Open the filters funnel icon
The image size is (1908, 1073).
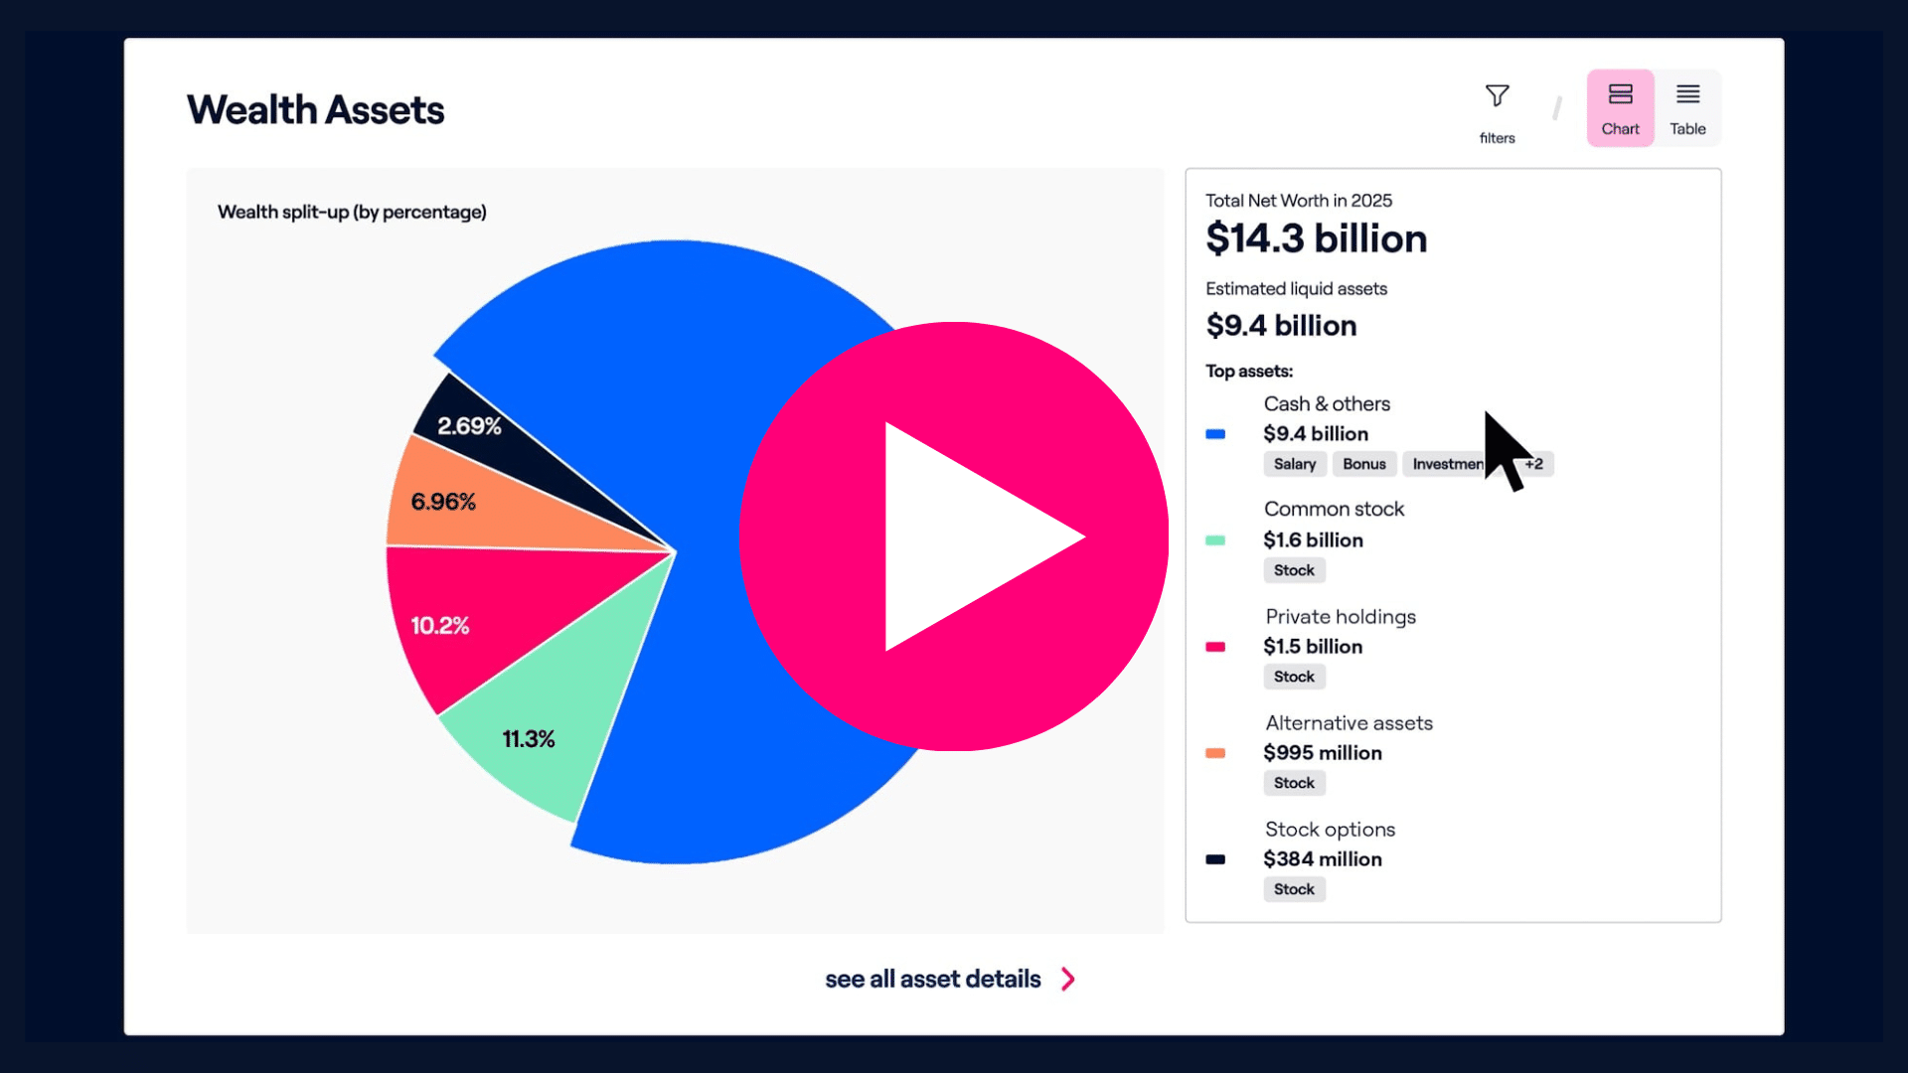[1497, 96]
